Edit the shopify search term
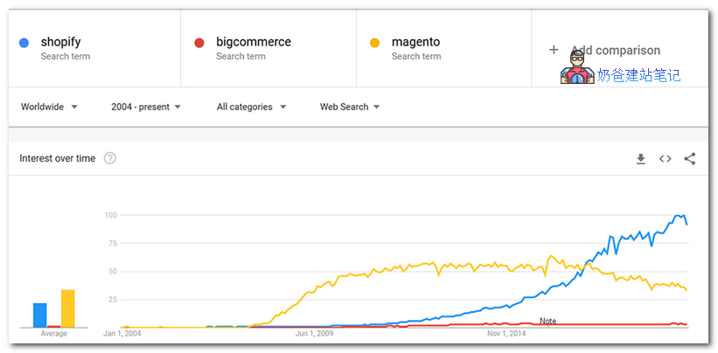 pos(60,42)
